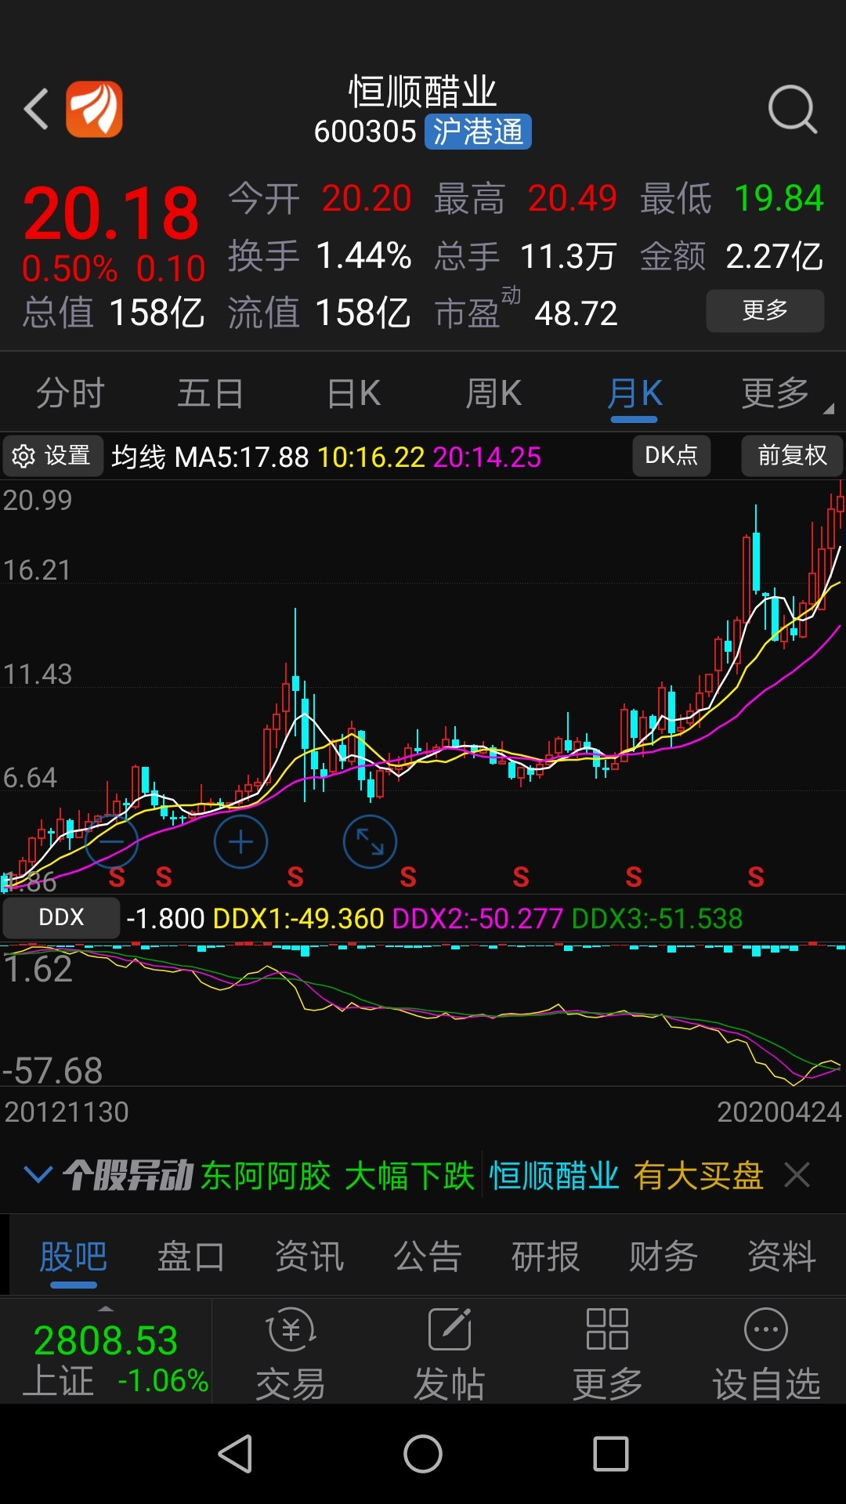Dismiss the 个股异动 ticker banner
Screen dimensions: 846x1504
[x=797, y=1175]
